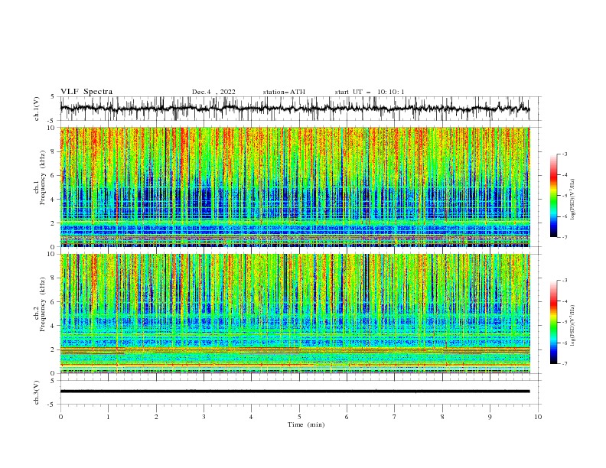Click inside the ch.1 spectrogram panel
Viewport: 606px width, 468px height.
coord(295,187)
